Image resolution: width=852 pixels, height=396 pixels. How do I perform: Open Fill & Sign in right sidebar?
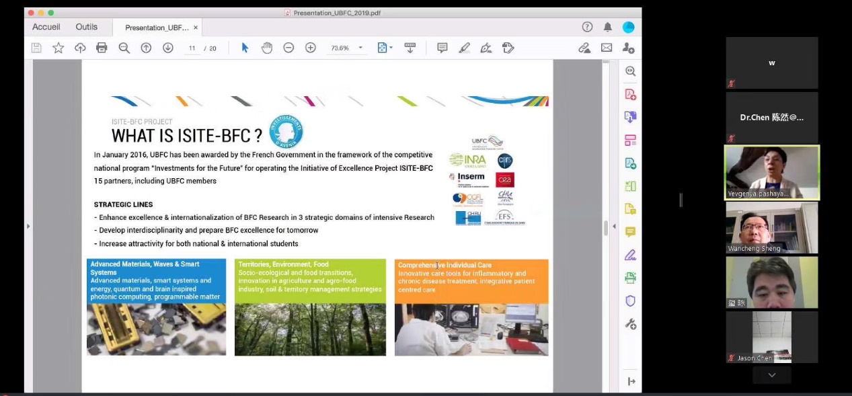630,255
